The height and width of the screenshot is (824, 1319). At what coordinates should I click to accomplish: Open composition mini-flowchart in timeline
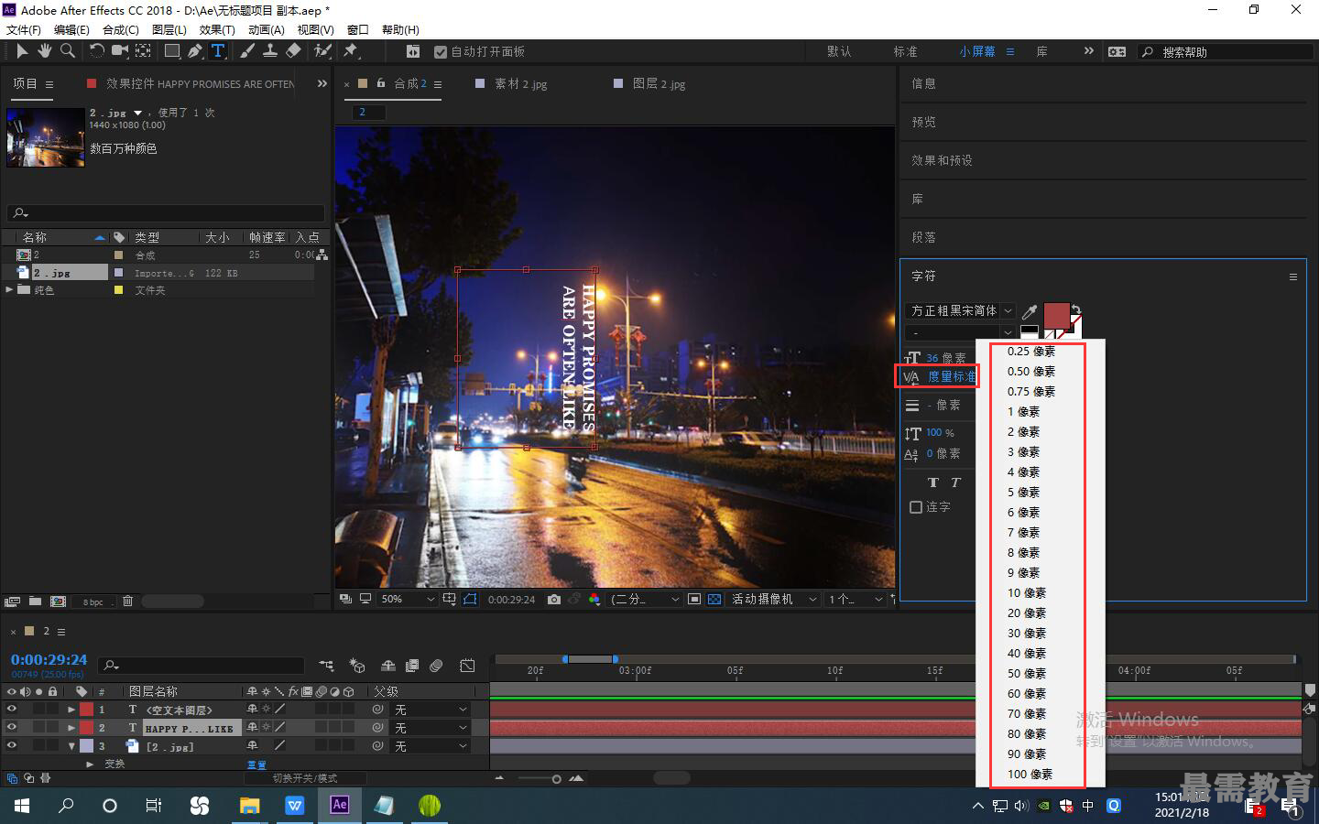coord(327,666)
